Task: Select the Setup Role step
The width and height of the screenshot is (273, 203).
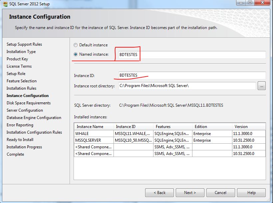Action: coord(16,74)
